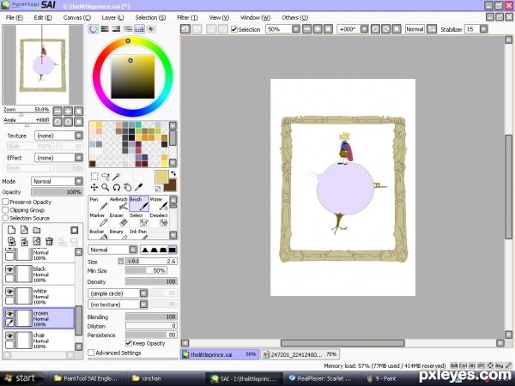The height and width of the screenshot is (386, 515).
Task: Select the Pen tool
Action: pyautogui.click(x=99, y=203)
